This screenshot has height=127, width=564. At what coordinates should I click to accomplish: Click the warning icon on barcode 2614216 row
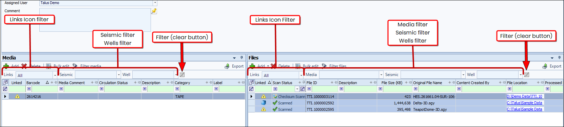(x=17, y=97)
